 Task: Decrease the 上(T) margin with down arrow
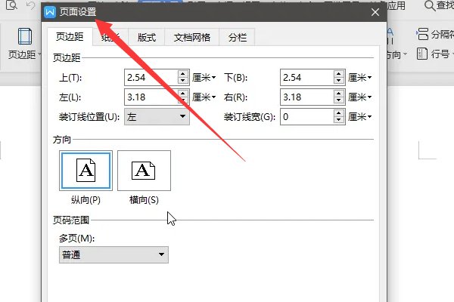[x=182, y=81]
